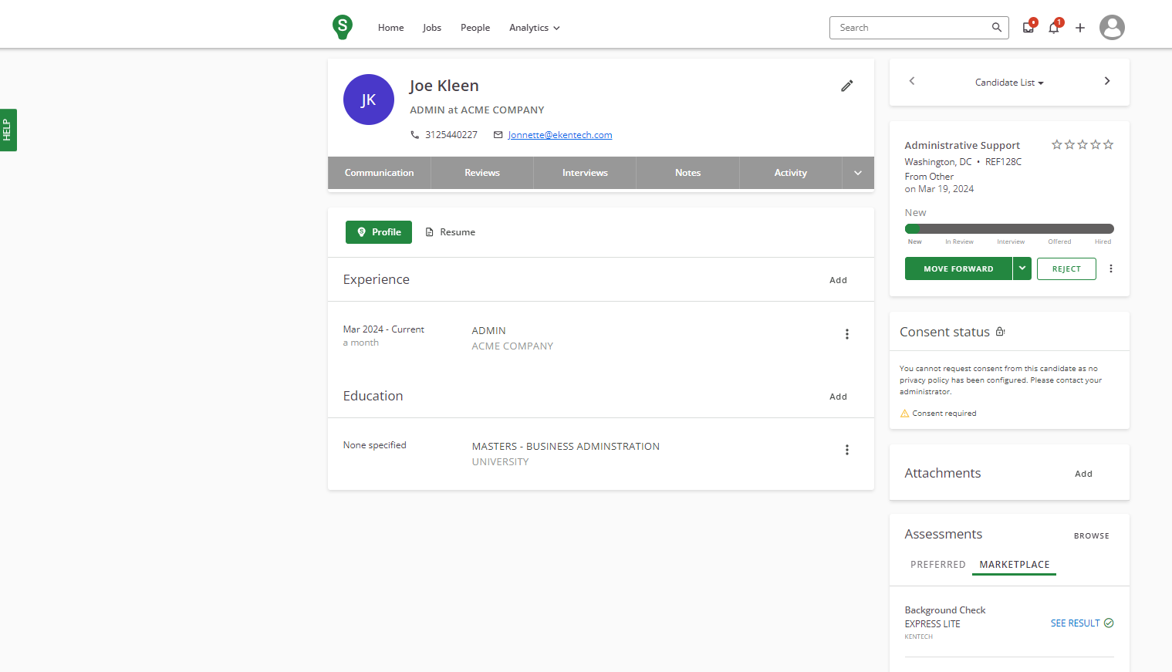Go to the next candidate arrow
This screenshot has height=672, width=1172.
point(1107,81)
